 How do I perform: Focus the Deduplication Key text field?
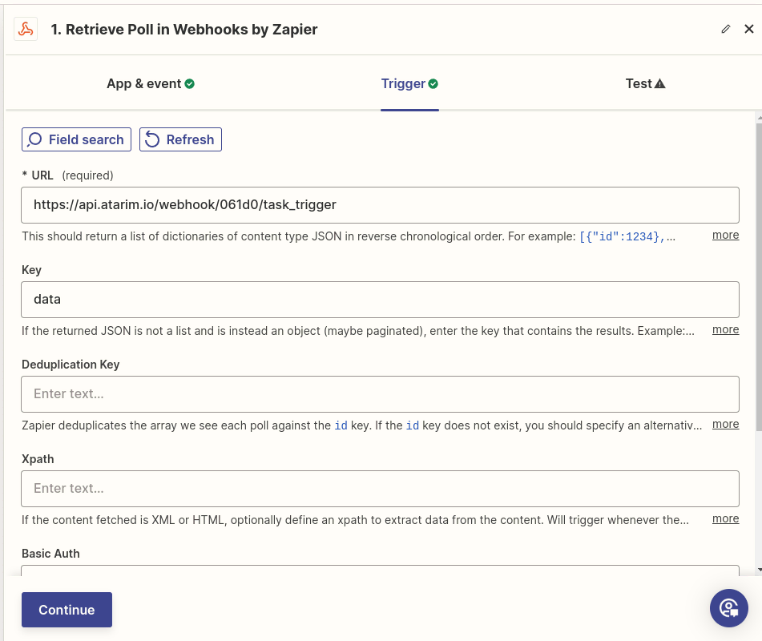(x=380, y=394)
